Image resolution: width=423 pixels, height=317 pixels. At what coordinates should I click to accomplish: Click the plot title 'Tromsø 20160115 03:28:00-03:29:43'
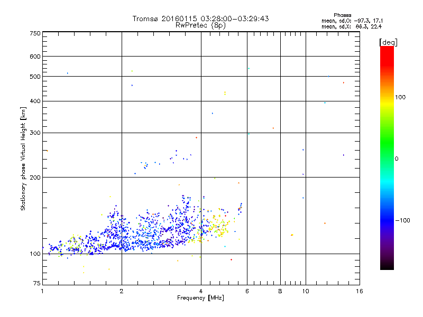pos(200,18)
